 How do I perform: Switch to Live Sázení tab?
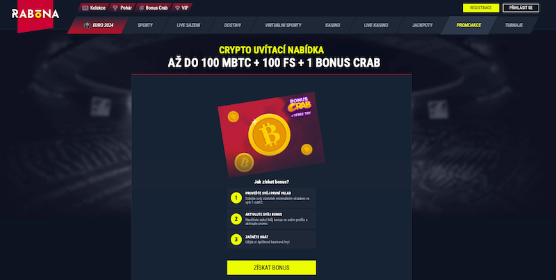click(188, 25)
